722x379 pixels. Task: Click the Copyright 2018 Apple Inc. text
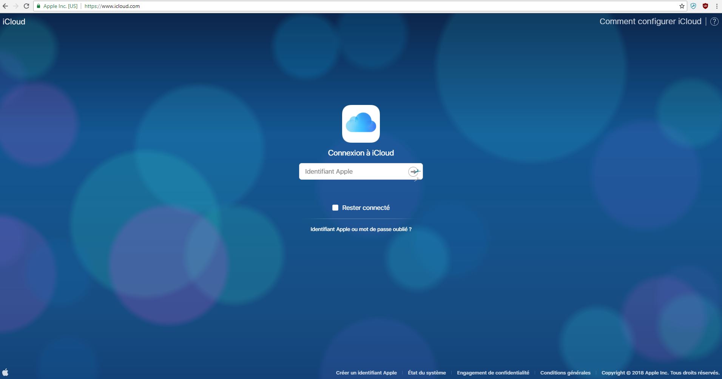click(660, 373)
